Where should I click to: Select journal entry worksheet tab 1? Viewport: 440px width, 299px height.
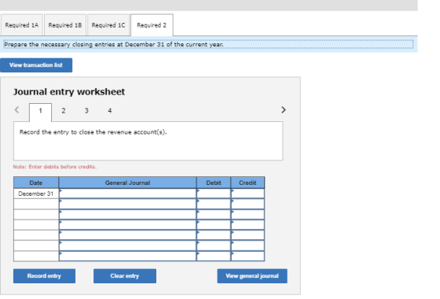[40, 112]
